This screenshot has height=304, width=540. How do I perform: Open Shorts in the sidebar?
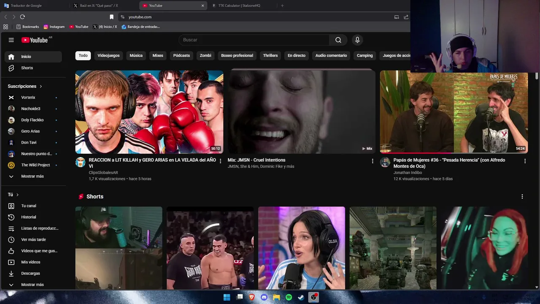coord(33,68)
